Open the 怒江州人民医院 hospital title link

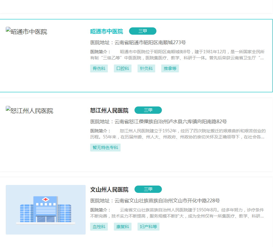coord(109,111)
